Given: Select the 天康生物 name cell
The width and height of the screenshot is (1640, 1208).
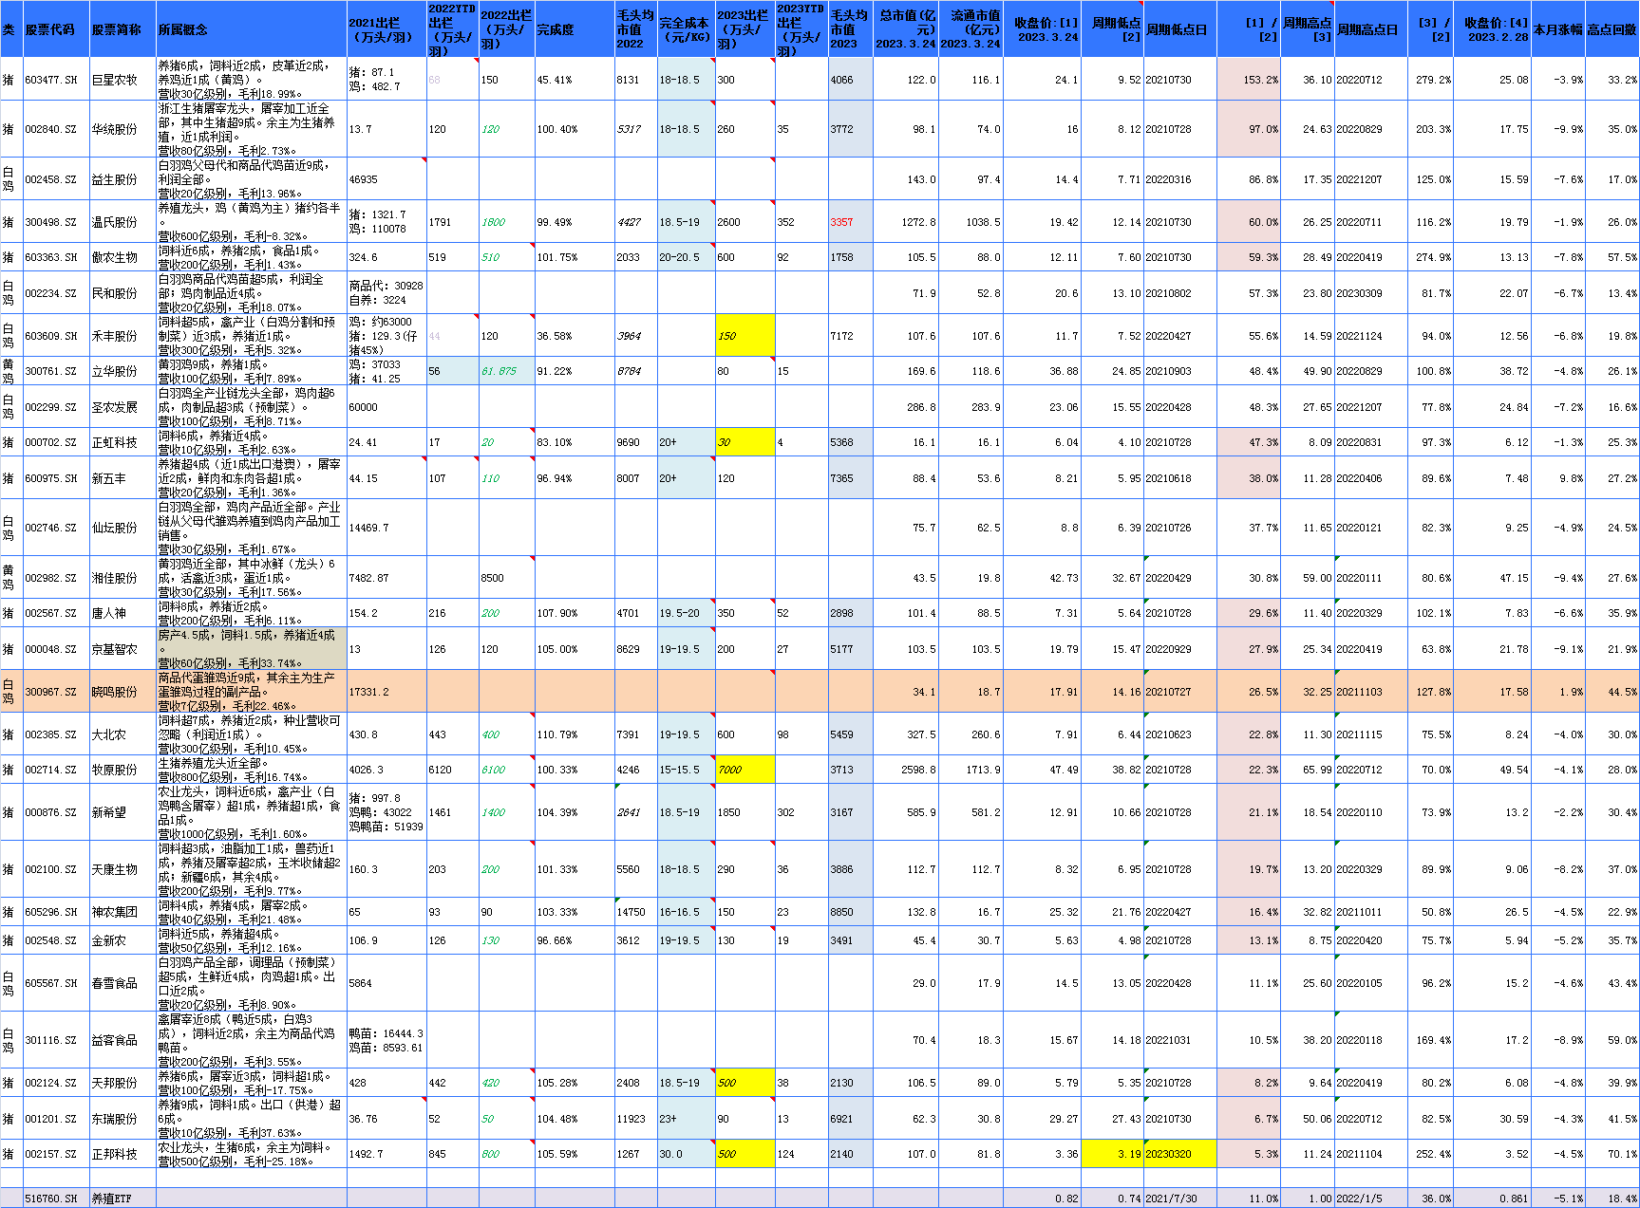Looking at the screenshot, I should point(123,869).
